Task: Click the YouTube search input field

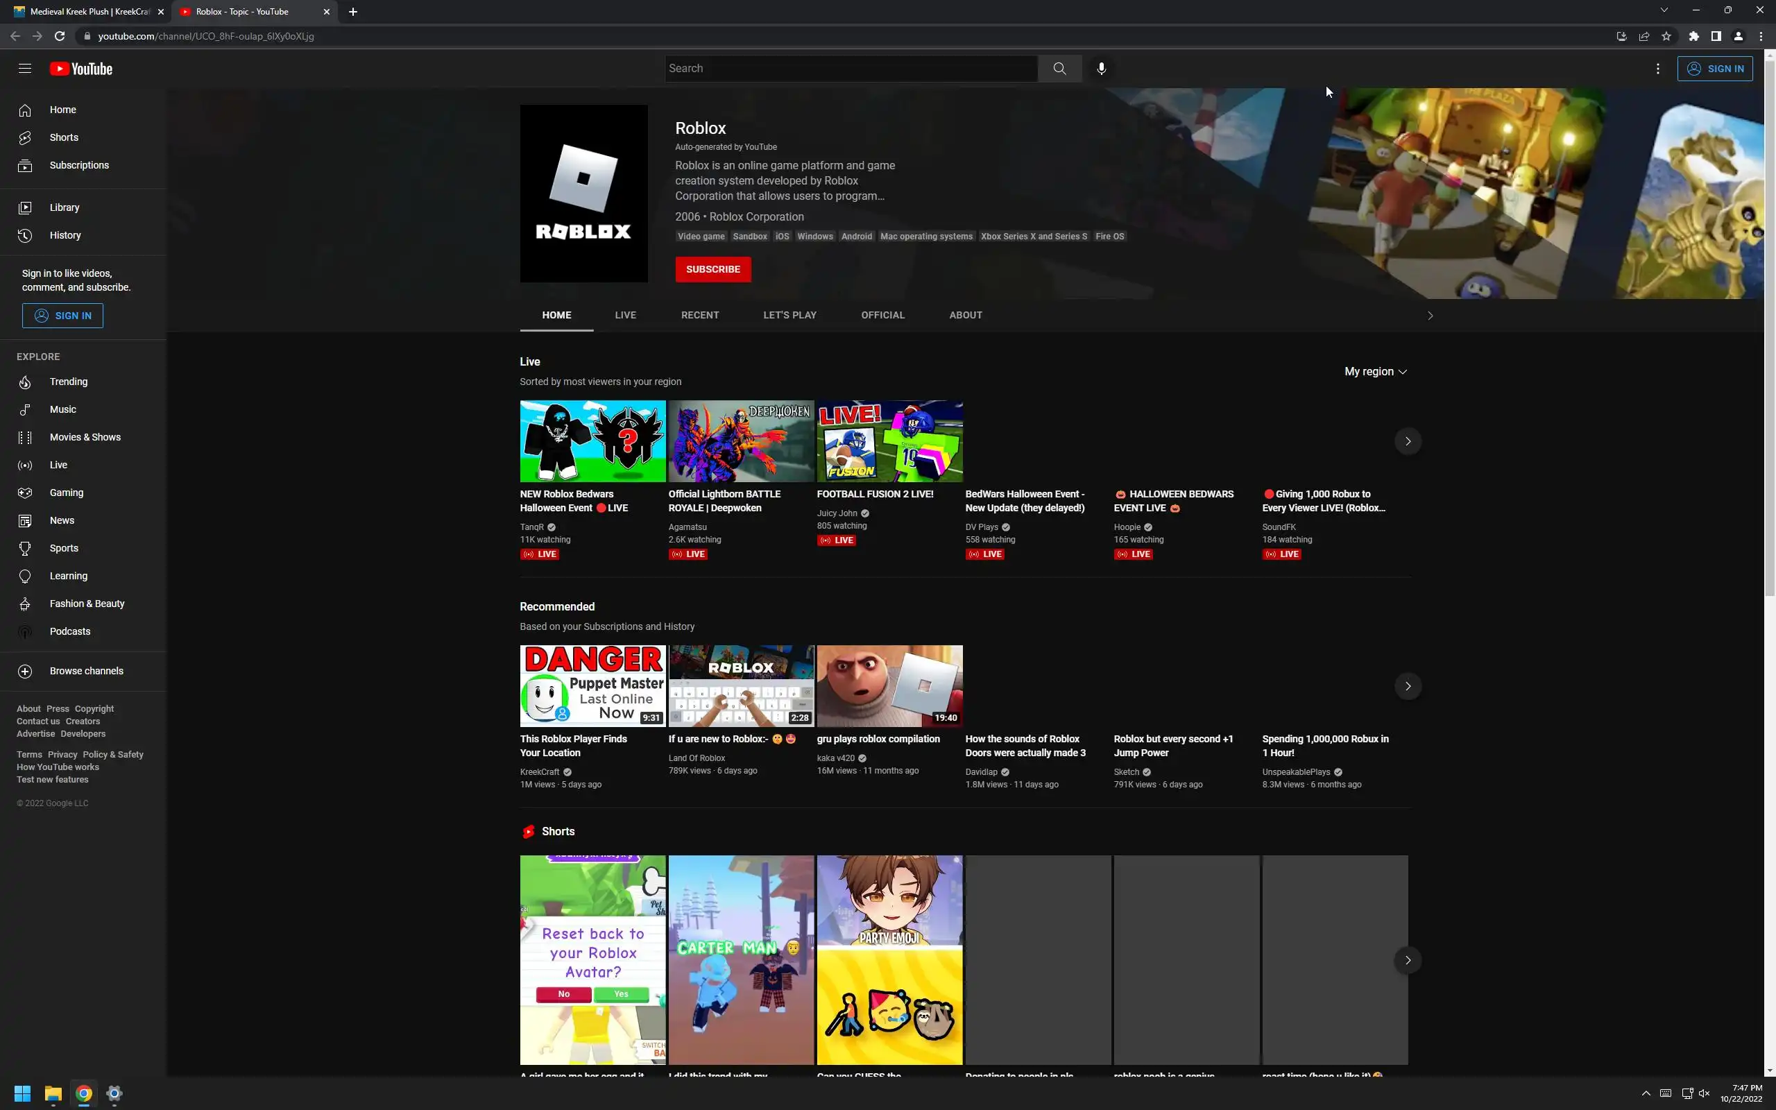Action: tap(850, 68)
